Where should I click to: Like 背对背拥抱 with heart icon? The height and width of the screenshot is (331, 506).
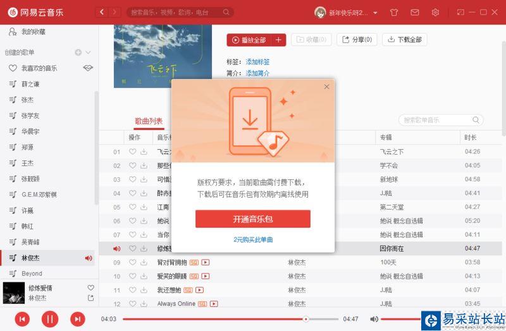tap(133, 262)
